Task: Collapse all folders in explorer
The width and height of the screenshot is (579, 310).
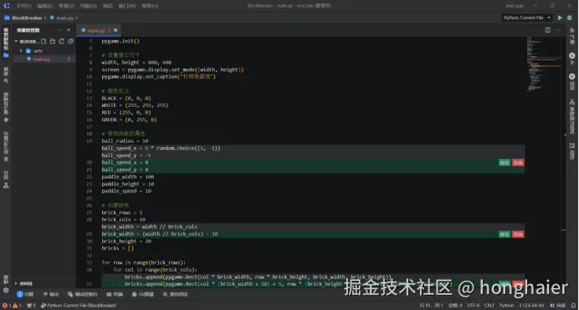Action: [70, 41]
